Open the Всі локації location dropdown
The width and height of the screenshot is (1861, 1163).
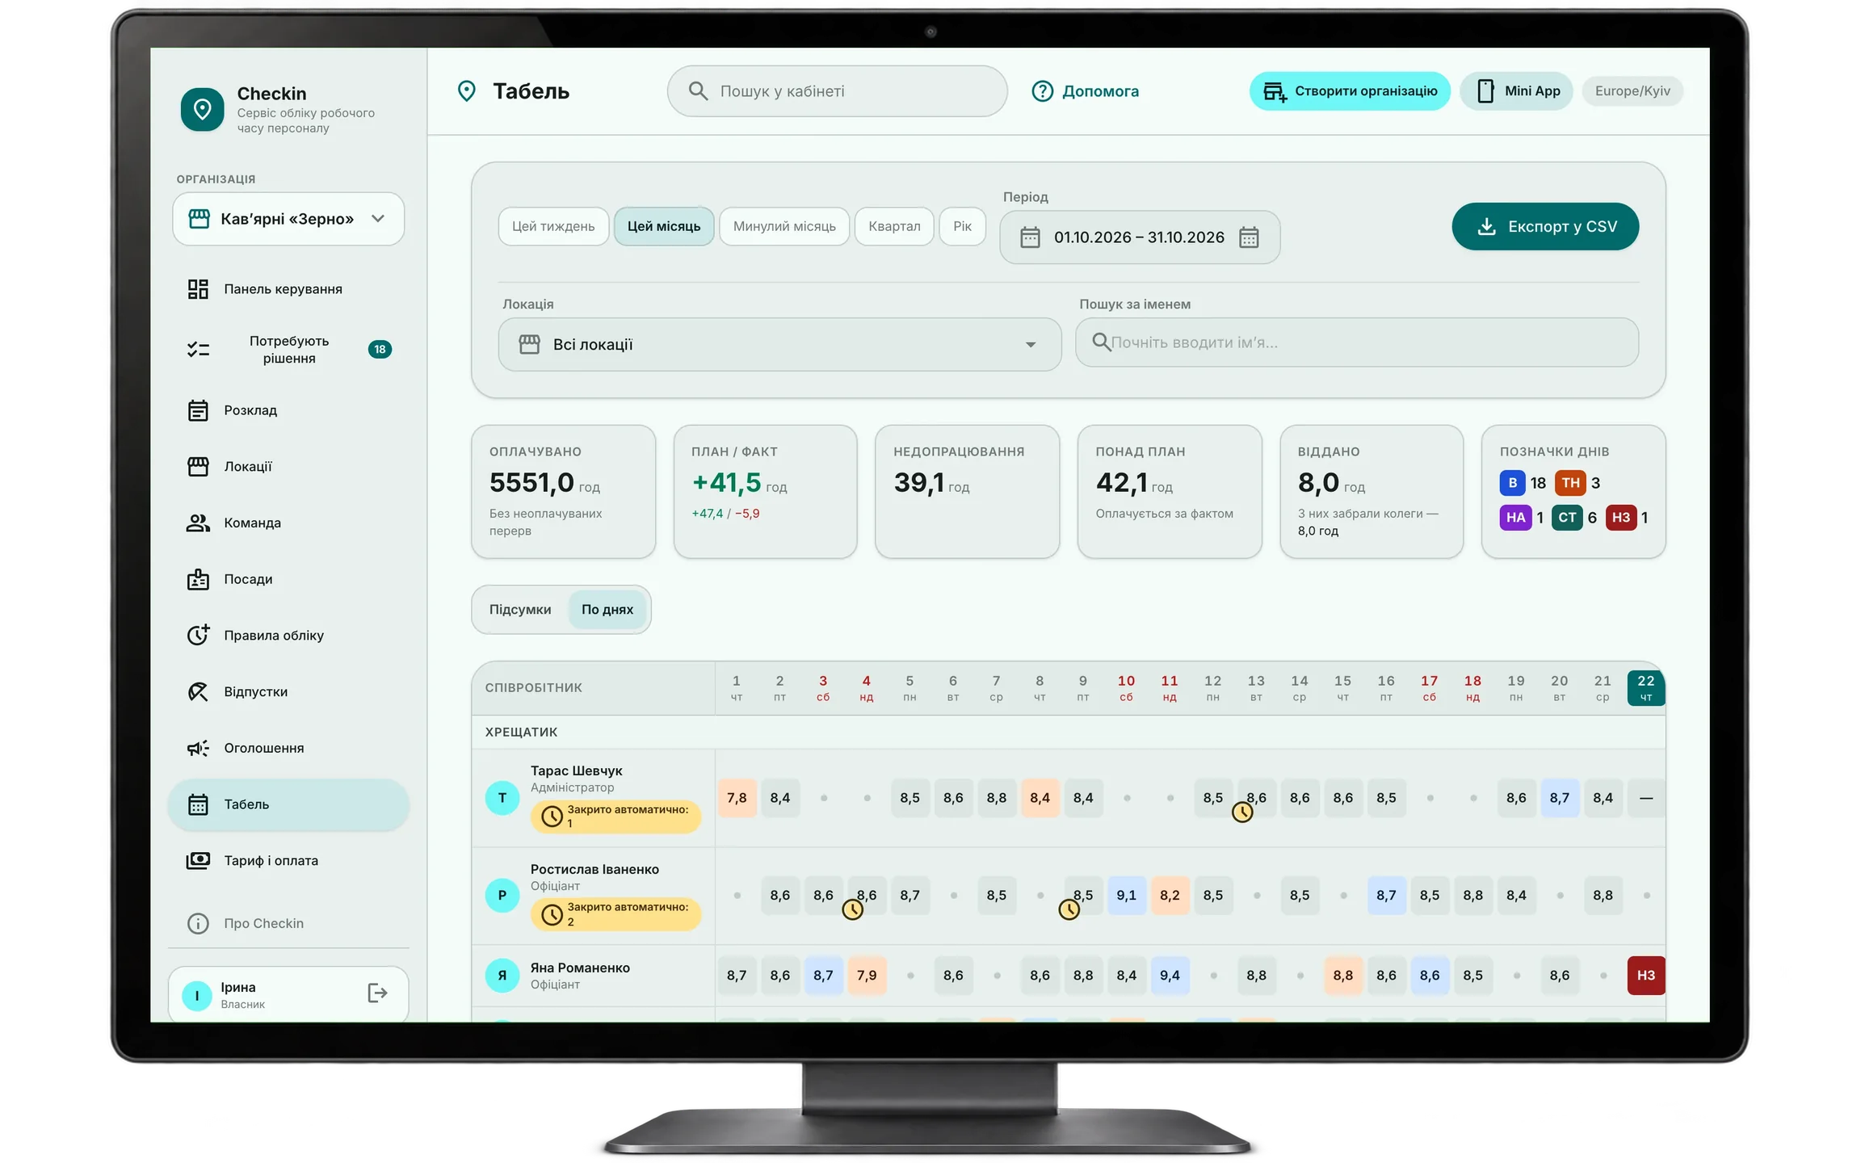(779, 345)
